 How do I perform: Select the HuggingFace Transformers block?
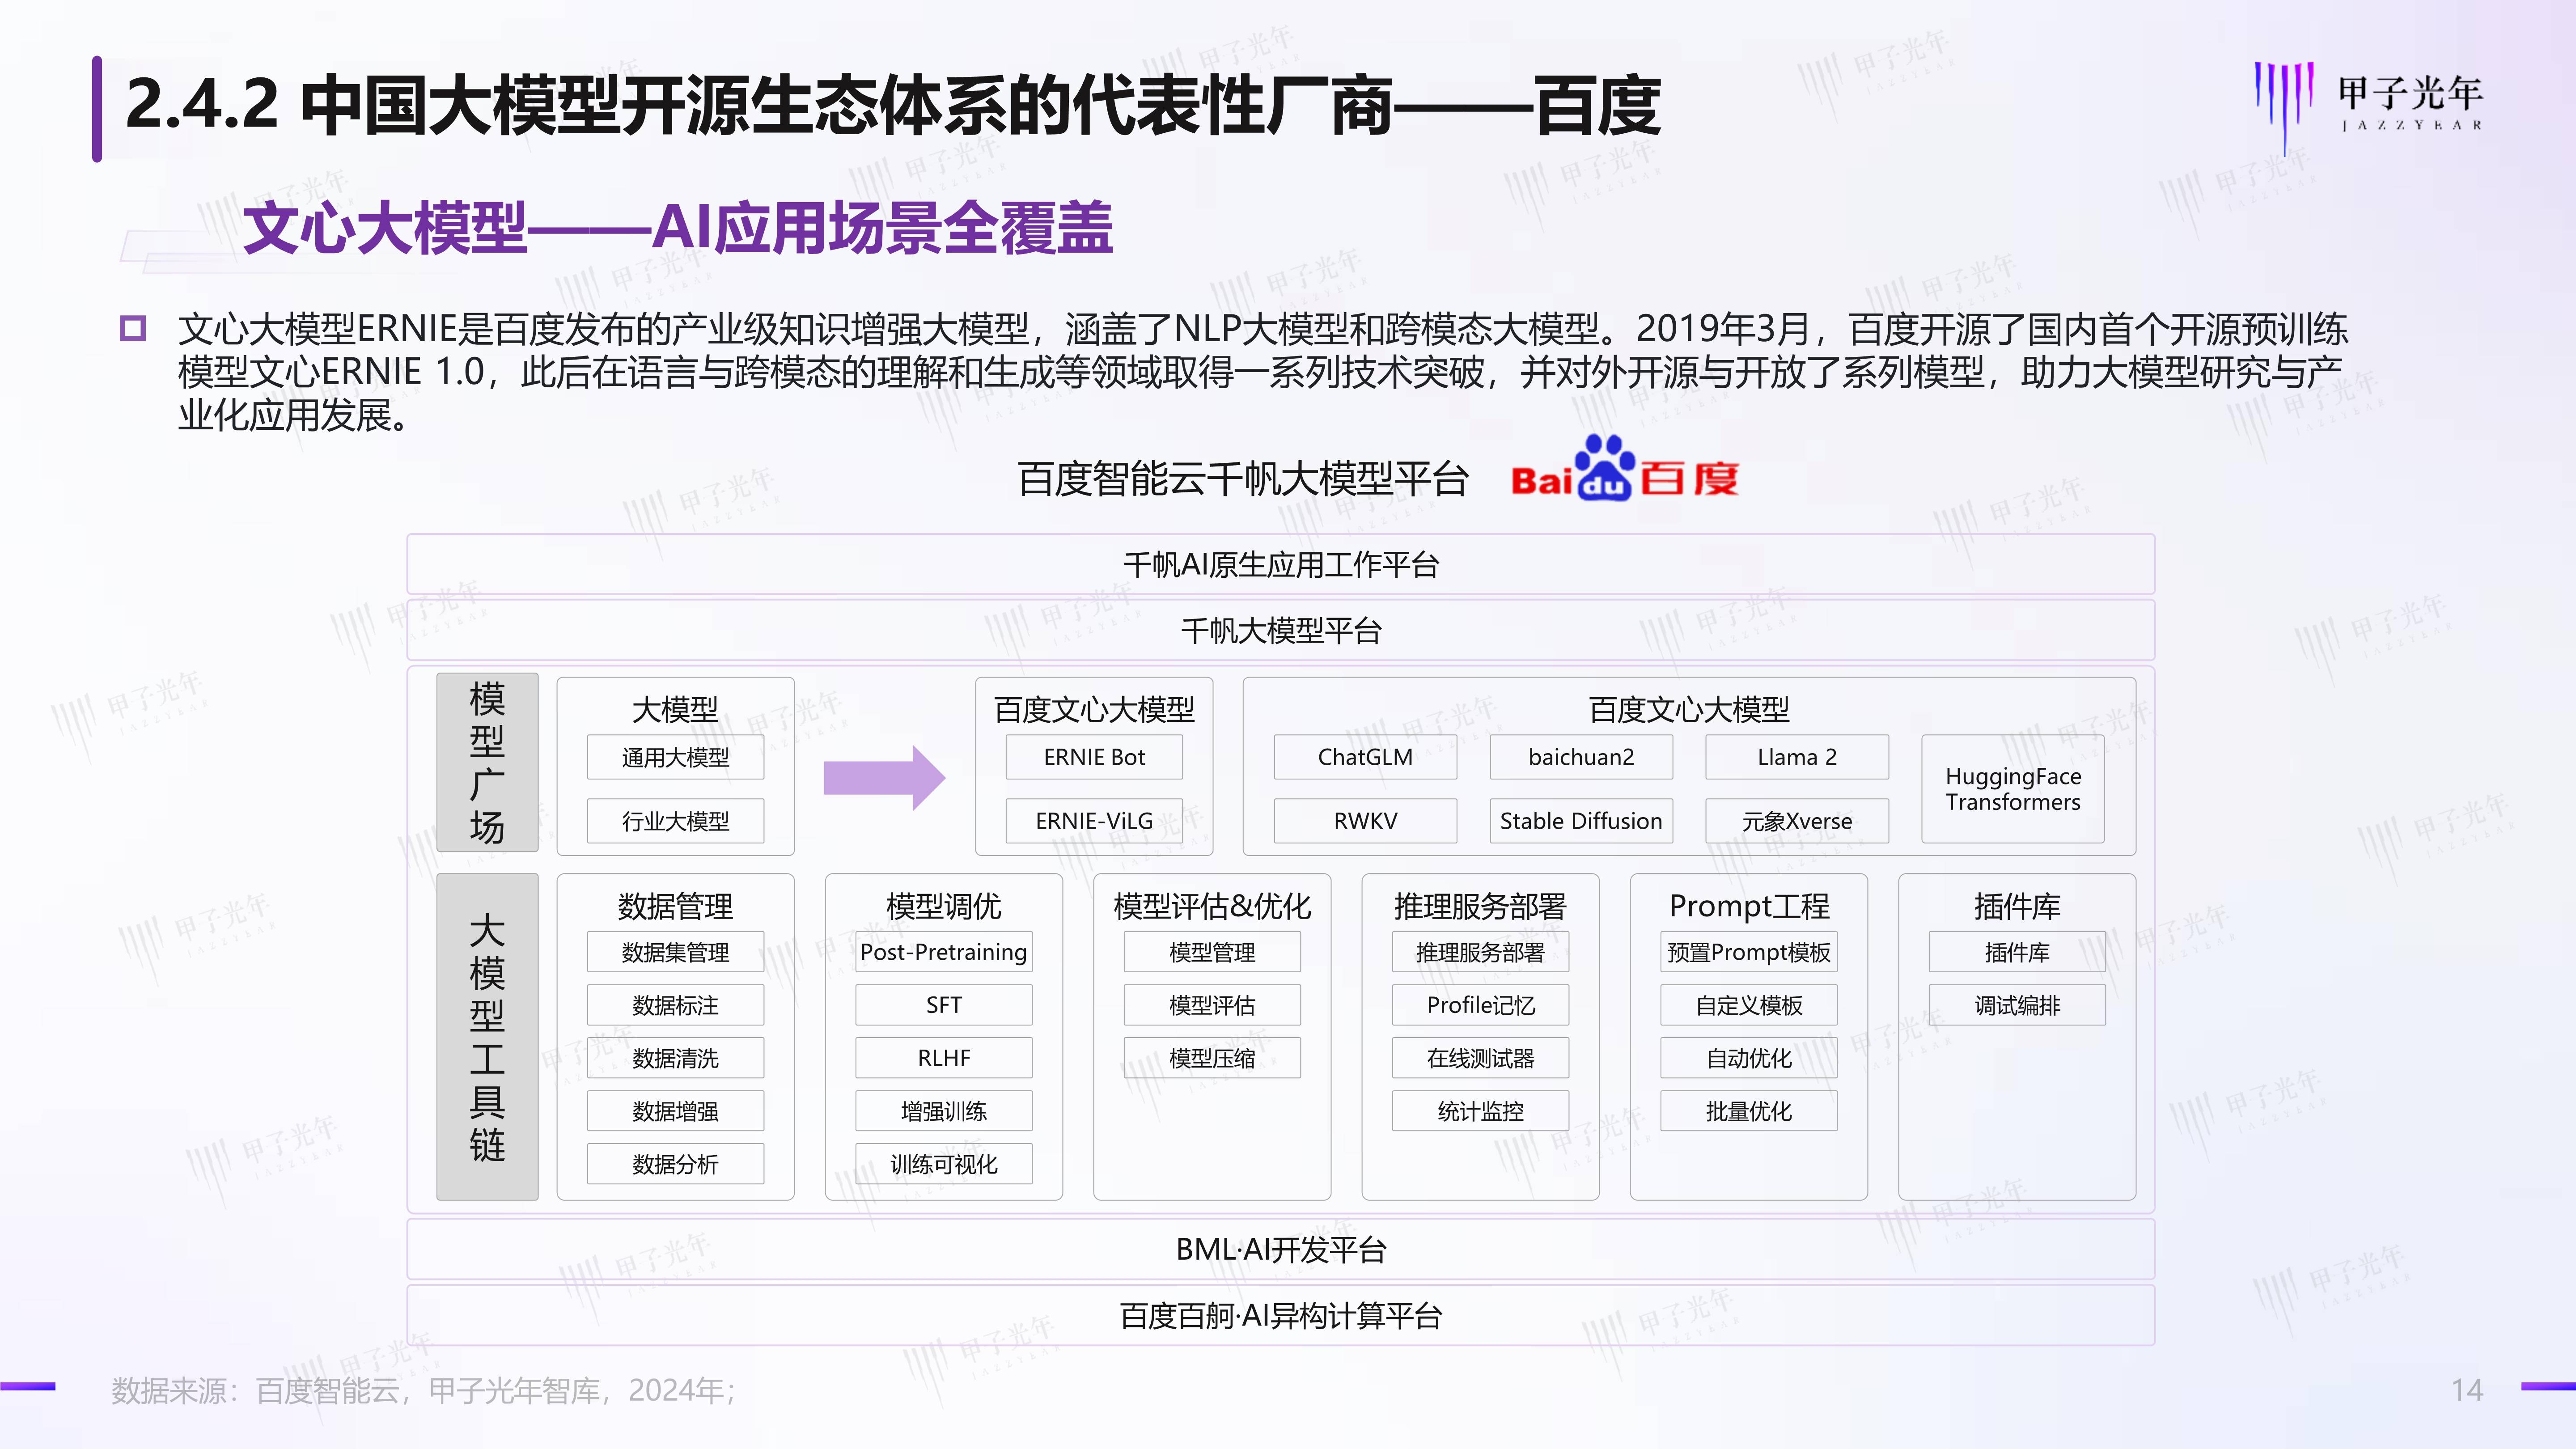(x=2013, y=790)
